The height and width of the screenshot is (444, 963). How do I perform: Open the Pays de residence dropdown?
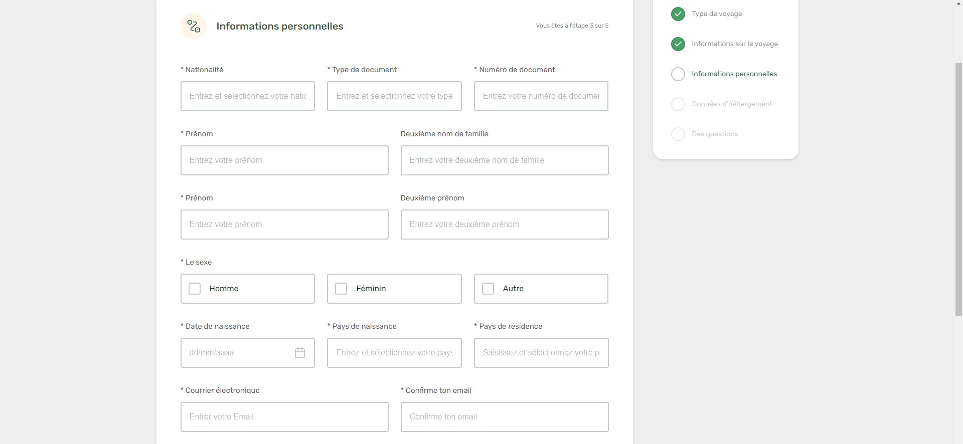(x=541, y=353)
